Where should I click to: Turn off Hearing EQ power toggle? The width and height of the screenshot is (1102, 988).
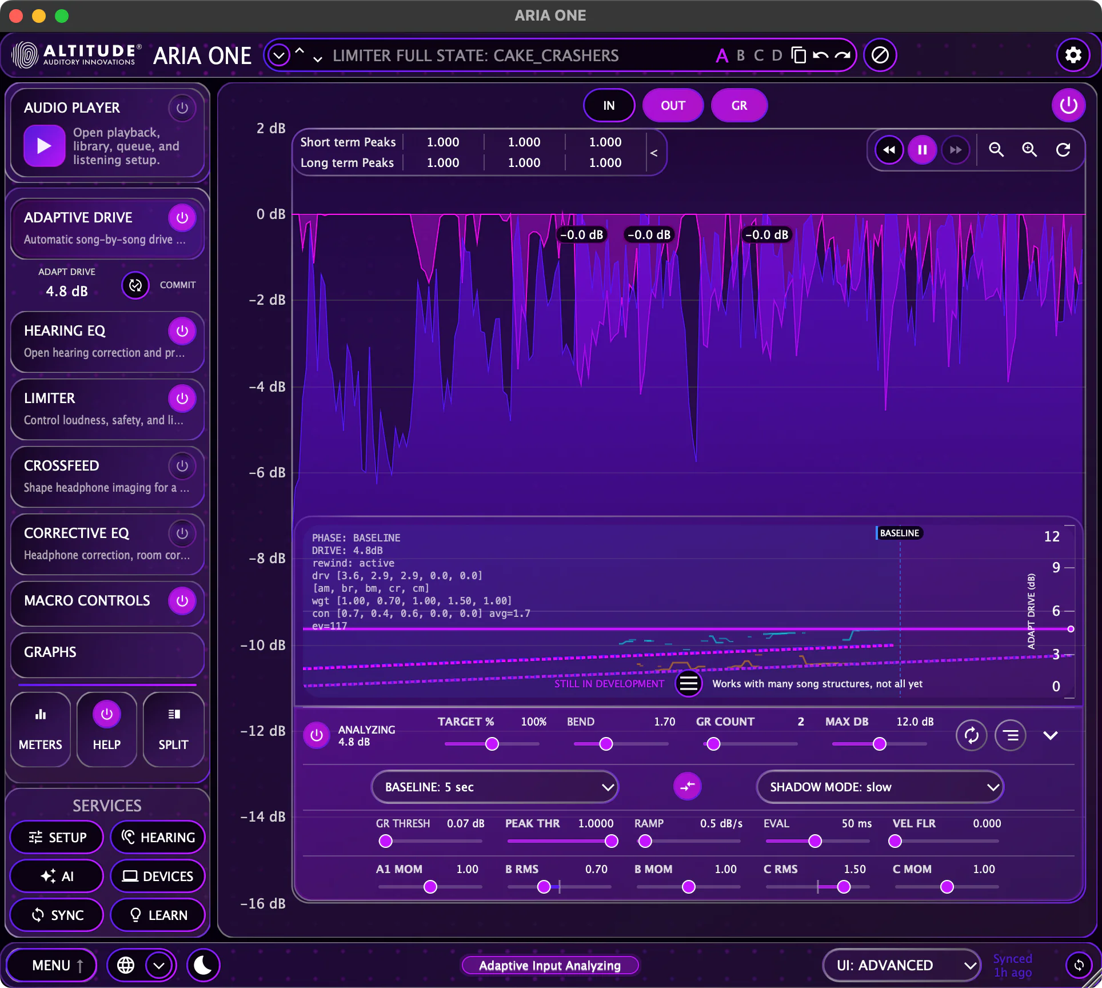click(x=182, y=331)
